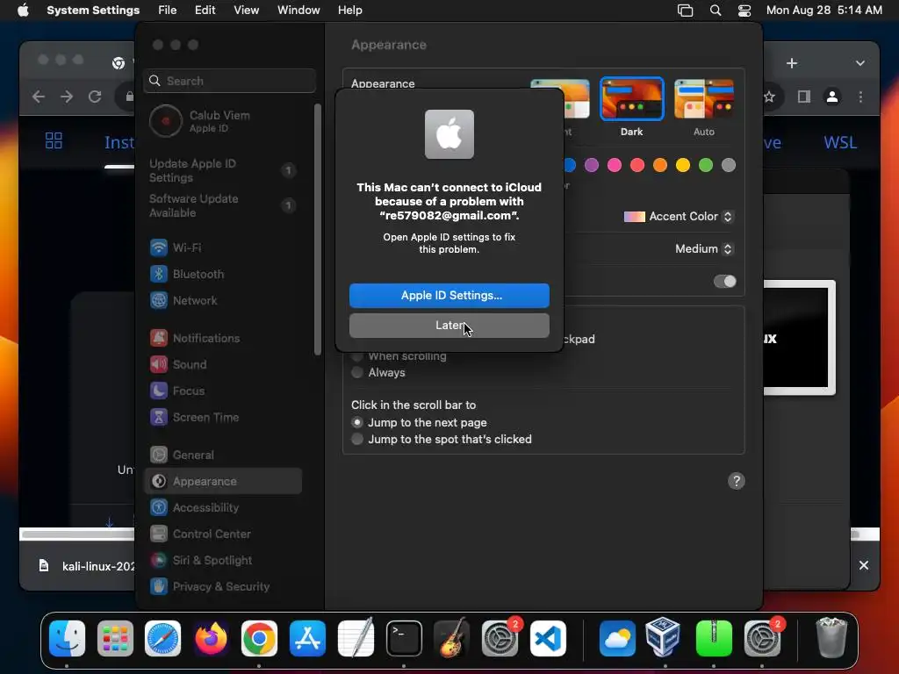Pick the pink accent color

[615, 166]
